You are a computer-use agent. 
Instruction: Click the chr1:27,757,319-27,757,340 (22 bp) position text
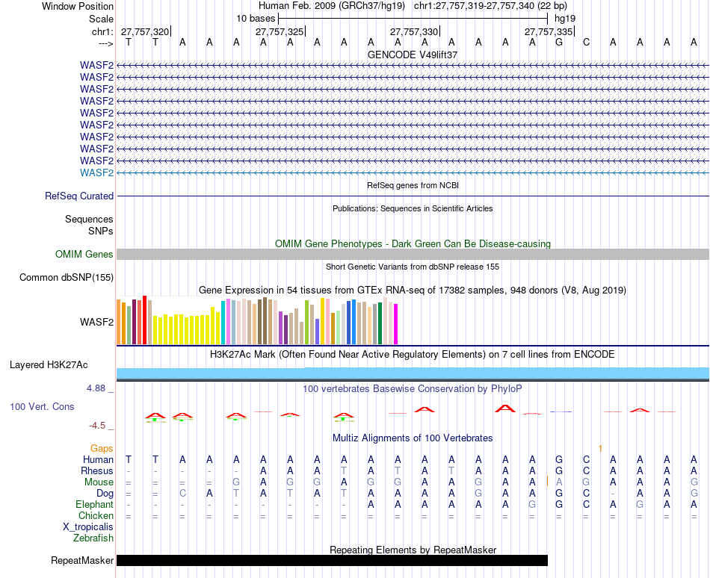pos(490,6)
